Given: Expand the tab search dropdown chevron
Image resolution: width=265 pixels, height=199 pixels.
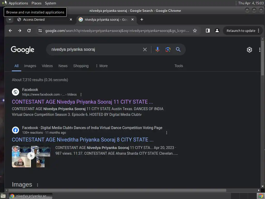Looking at the screenshot, I should pyautogui.click(x=10, y=19).
